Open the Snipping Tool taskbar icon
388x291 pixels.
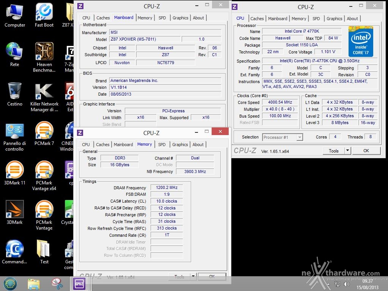coord(57,284)
